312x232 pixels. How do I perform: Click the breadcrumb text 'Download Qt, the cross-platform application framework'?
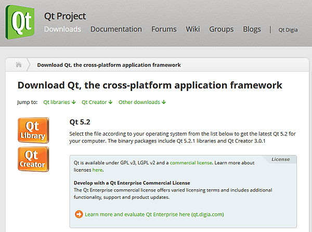tap(109, 65)
